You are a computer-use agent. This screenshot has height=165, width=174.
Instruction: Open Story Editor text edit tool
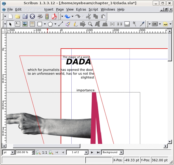click(105, 24)
